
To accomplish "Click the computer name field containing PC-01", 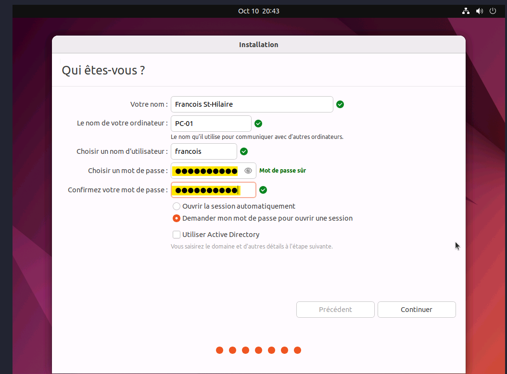I will coord(211,124).
